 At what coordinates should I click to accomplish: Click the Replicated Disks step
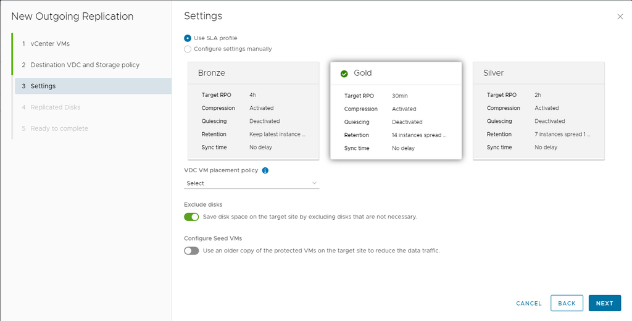point(55,107)
